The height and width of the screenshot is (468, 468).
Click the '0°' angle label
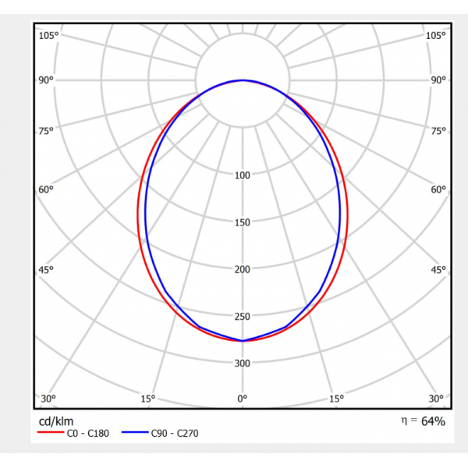(242, 399)
